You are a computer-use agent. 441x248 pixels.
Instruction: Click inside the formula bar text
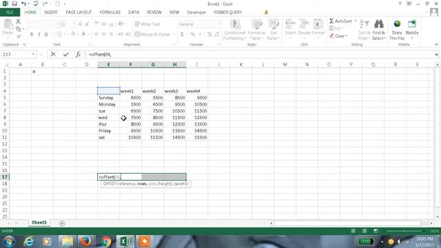pyautogui.click(x=100, y=54)
